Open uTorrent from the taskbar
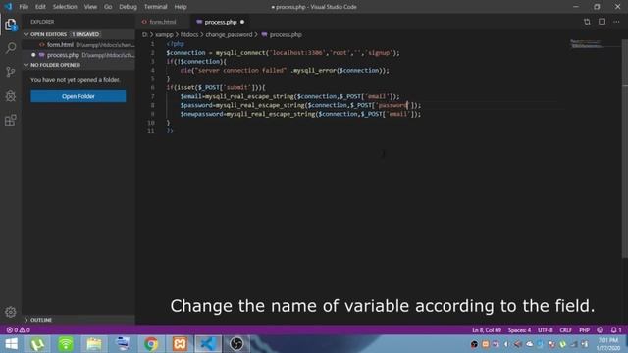 coord(37,344)
